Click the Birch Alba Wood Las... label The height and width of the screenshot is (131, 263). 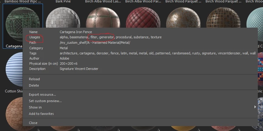[x=103, y=2]
